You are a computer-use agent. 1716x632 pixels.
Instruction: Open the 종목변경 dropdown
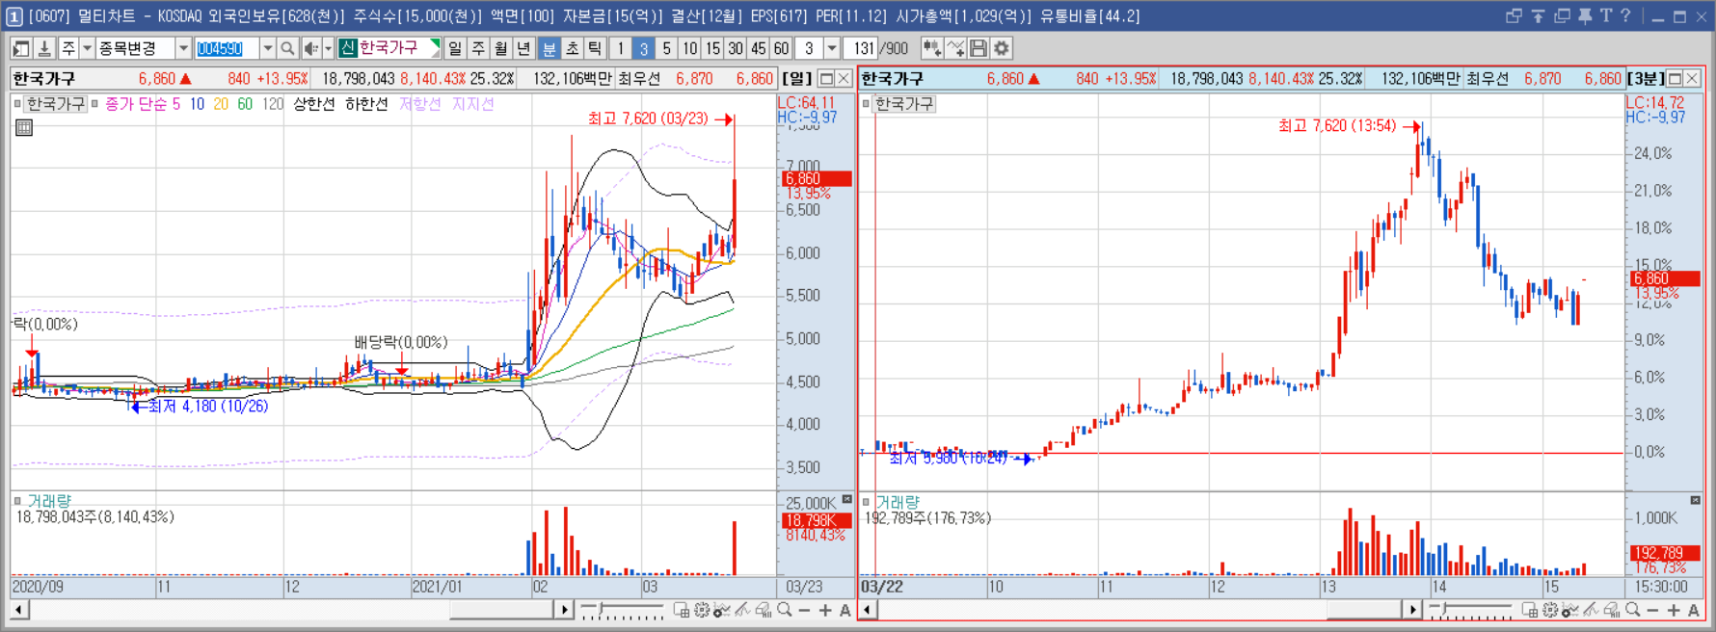pos(182,48)
